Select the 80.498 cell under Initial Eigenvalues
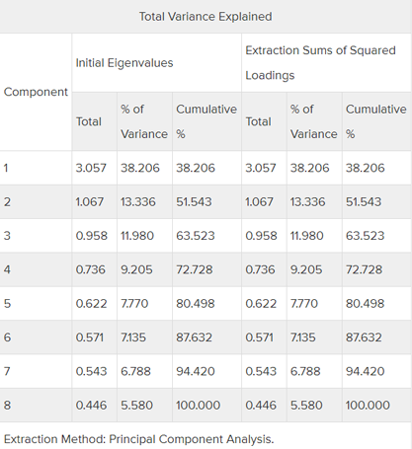This screenshot has height=449, width=412. point(196,304)
